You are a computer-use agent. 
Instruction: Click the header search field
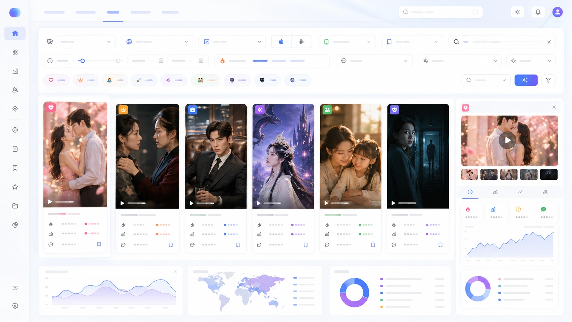click(441, 12)
